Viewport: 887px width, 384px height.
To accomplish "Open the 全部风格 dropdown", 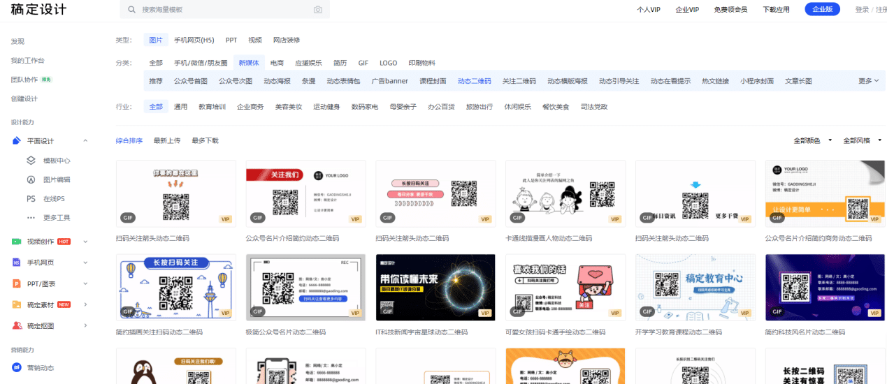I will [x=863, y=140].
